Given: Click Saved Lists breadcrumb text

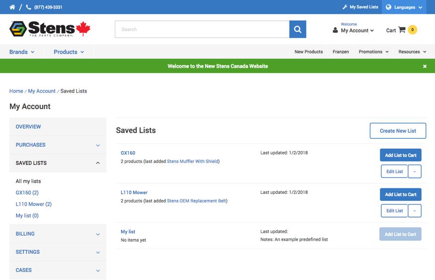Looking at the screenshot, I should tap(73, 91).
